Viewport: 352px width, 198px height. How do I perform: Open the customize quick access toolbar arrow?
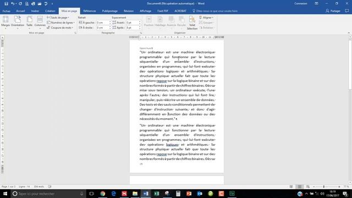pyautogui.click(x=52, y=4)
